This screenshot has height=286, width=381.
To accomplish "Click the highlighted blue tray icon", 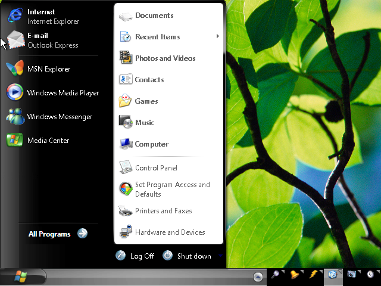I will point(333,275).
